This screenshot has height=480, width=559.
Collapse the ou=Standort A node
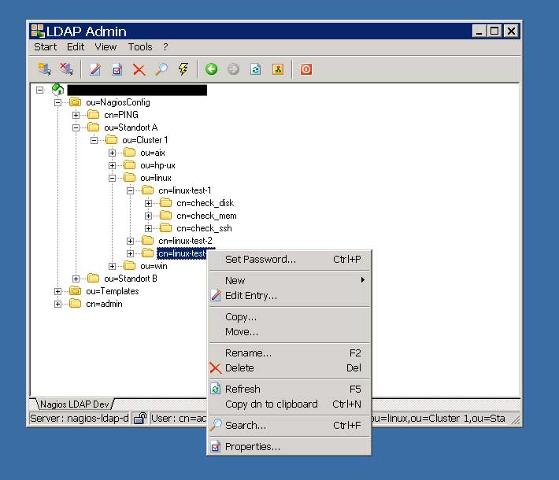[76, 127]
